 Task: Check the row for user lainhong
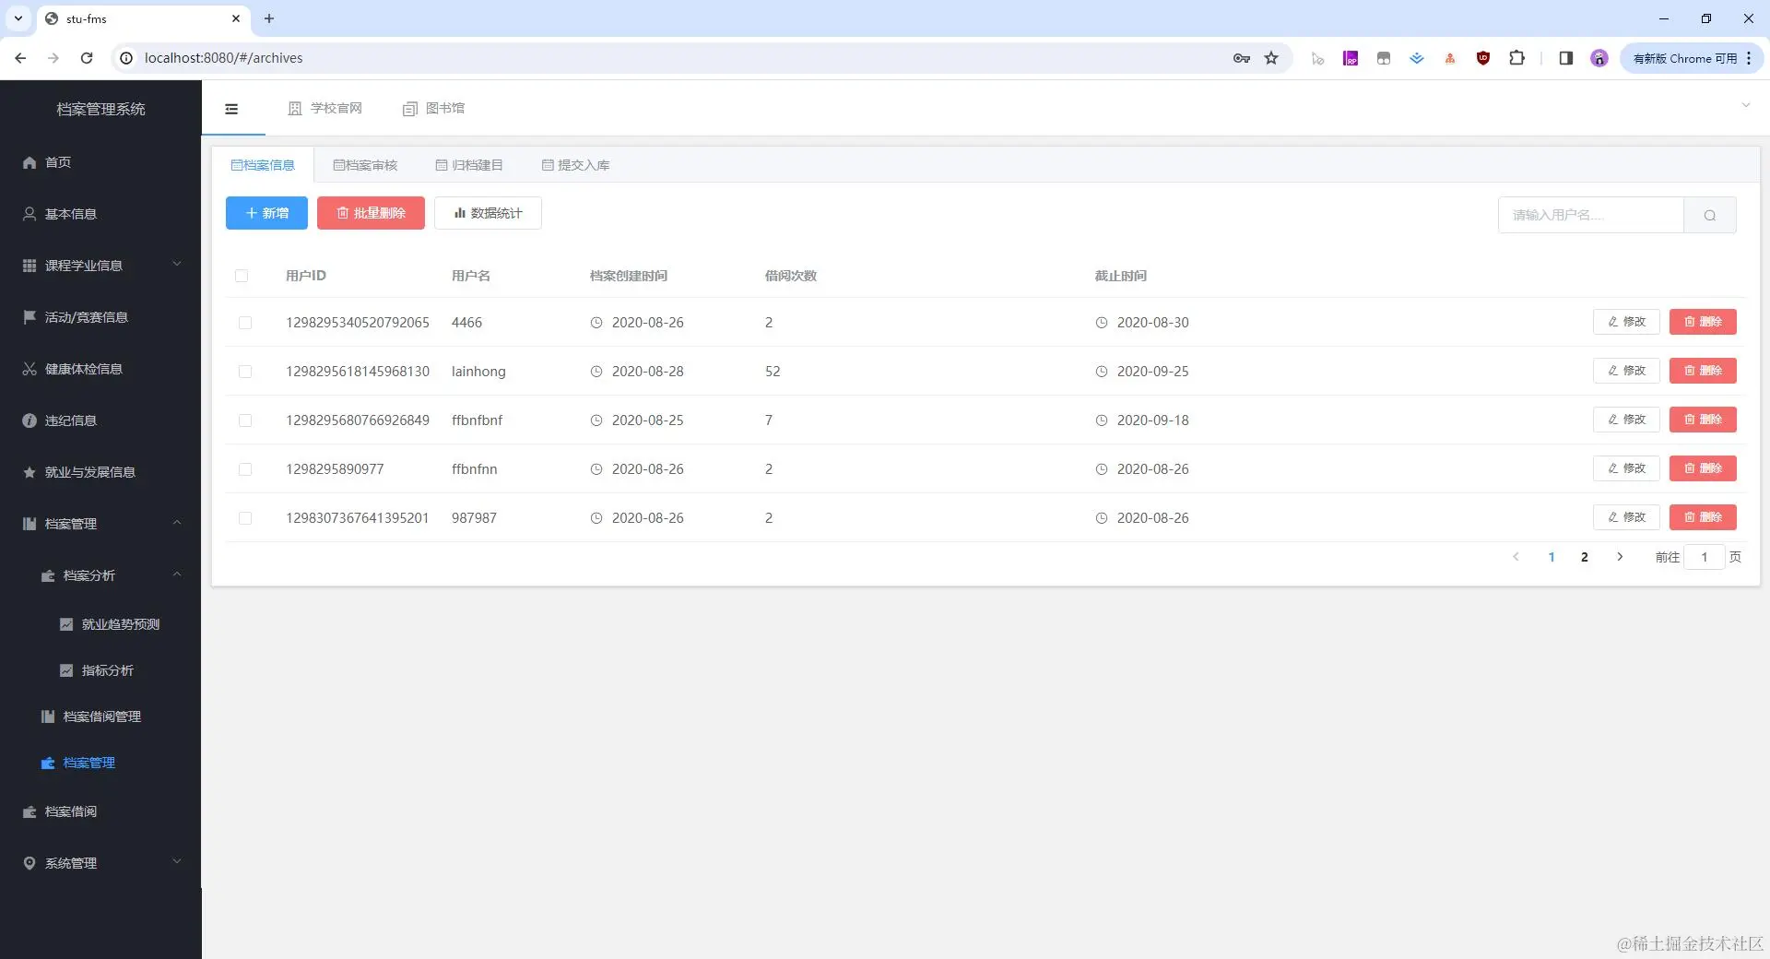245,372
